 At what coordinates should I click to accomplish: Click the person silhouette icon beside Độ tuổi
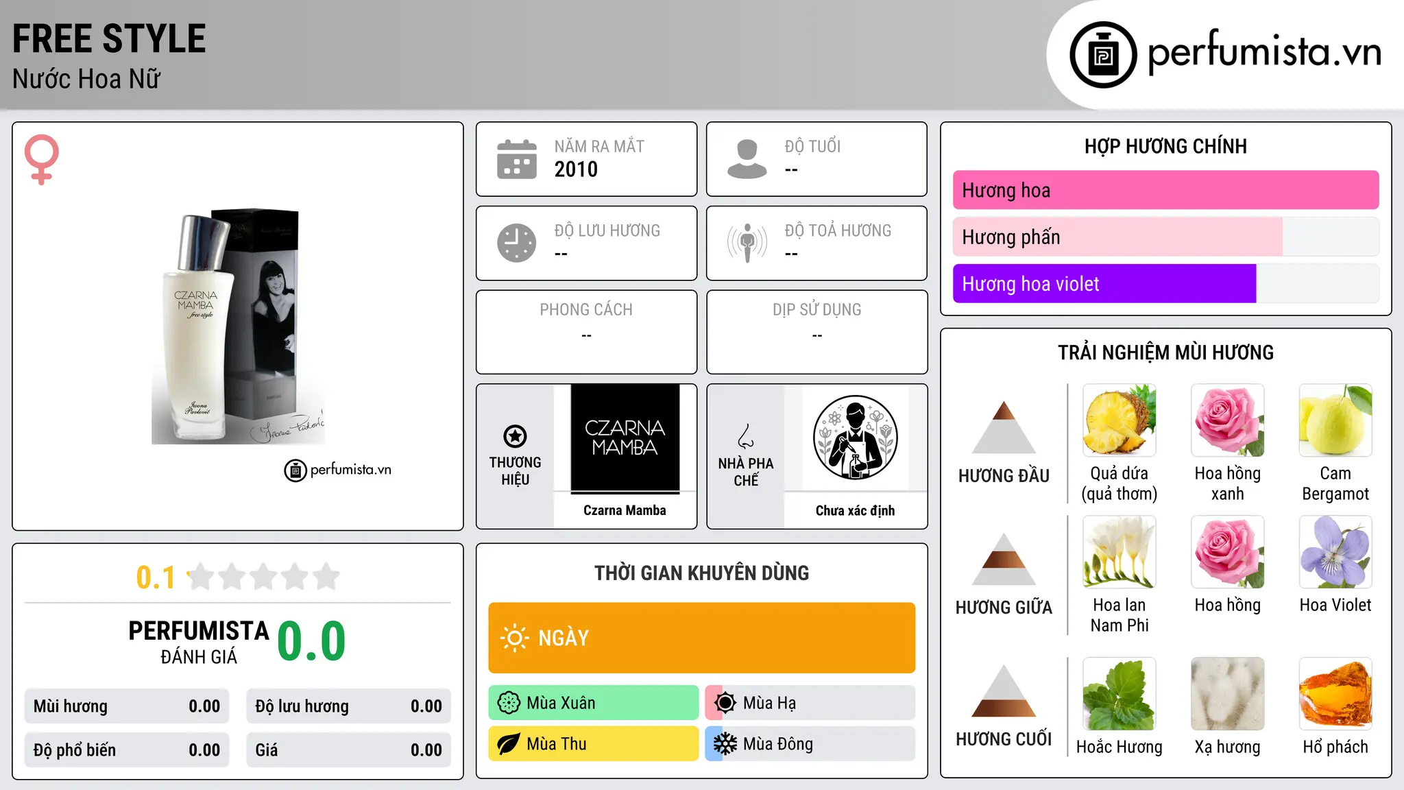tap(747, 159)
